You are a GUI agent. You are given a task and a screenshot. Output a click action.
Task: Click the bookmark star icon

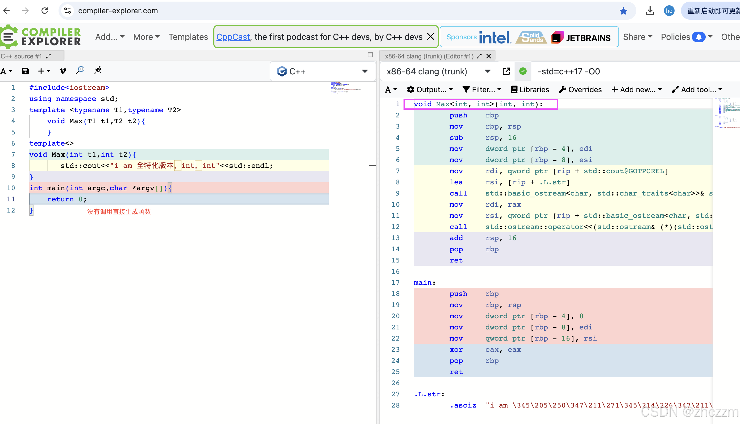click(623, 11)
